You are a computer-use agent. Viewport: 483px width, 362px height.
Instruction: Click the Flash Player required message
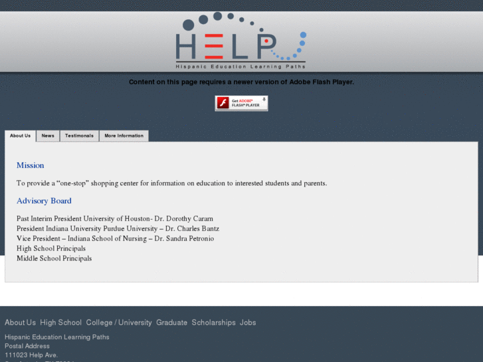coord(241,82)
